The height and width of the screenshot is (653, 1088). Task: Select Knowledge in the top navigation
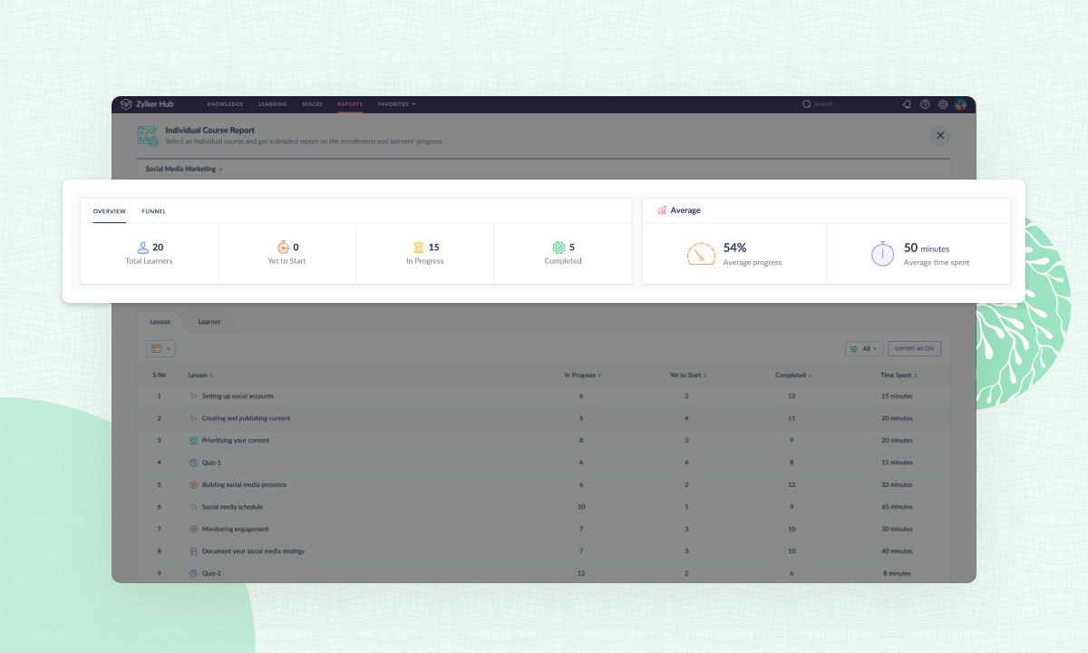click(x=224, y=104)
